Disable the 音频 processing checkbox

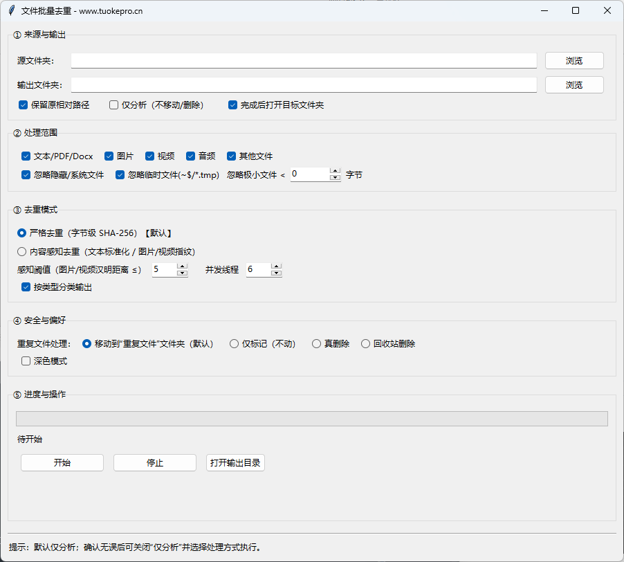click(190, 156)
